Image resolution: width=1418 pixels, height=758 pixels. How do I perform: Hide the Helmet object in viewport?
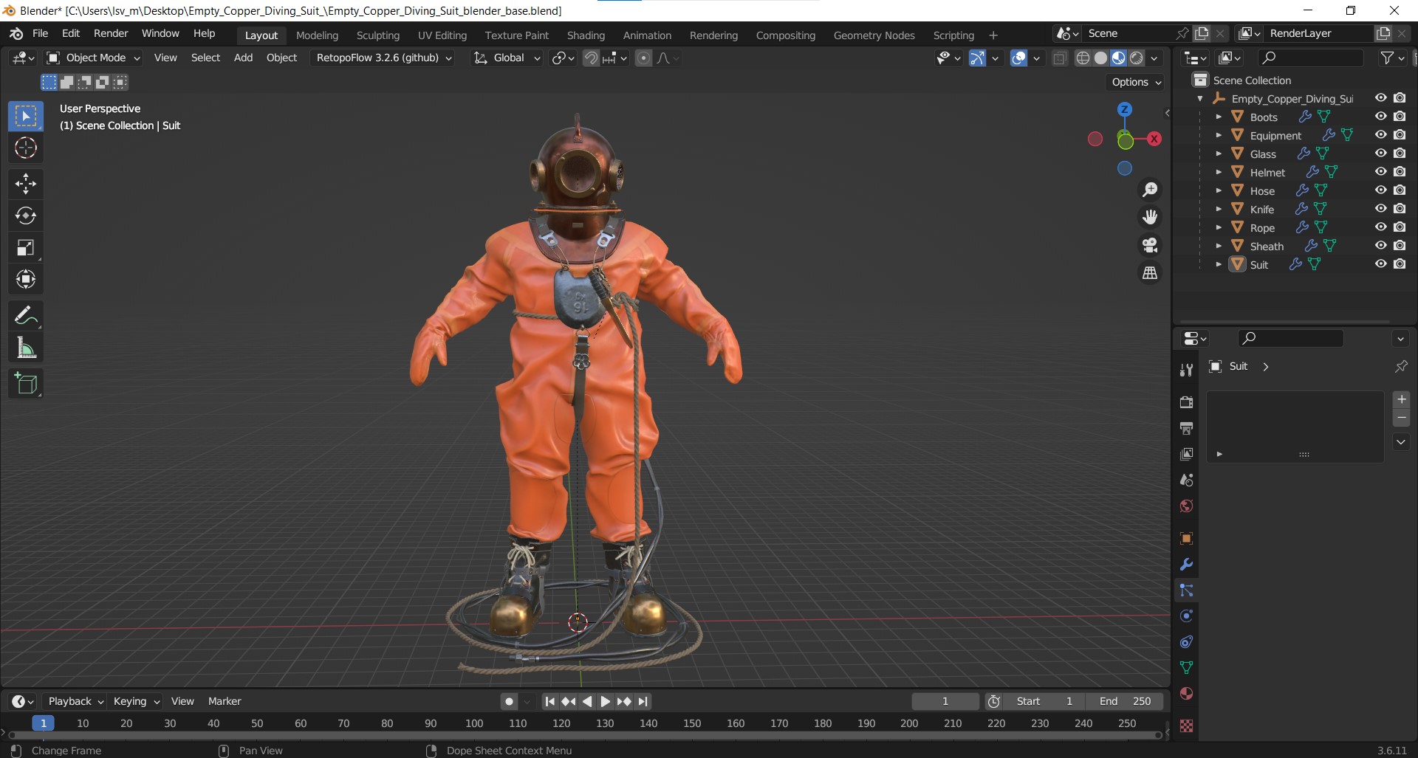(x=1380, y=172)
